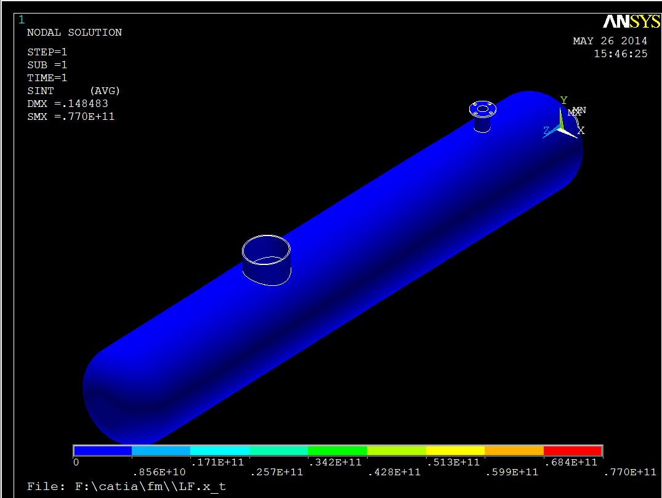Click the legend value 0
The width and height of the screenshot is (662, 498).
(x=76, y=462)
